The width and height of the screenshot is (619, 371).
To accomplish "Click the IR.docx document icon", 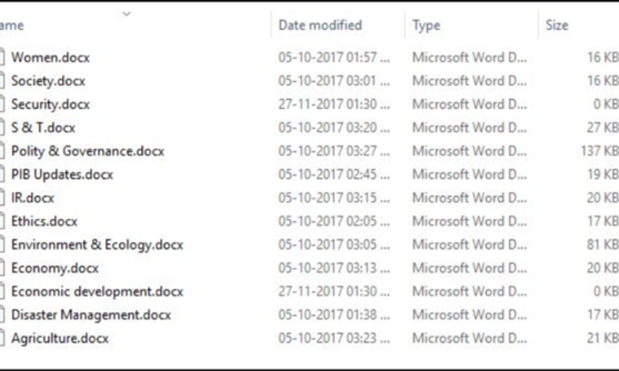I will (x=2, y=198).
